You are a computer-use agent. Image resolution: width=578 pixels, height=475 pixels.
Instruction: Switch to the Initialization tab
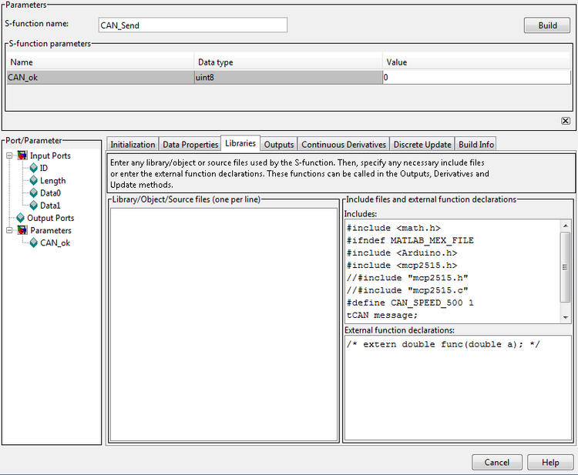pos(133,145)
